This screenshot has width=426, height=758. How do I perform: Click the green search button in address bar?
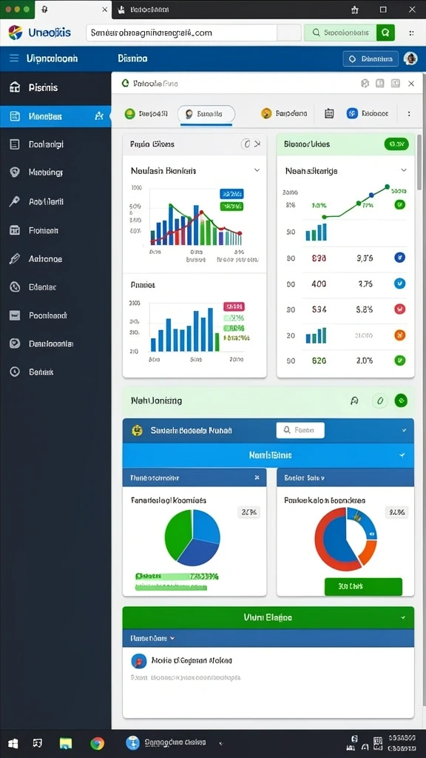pyautogui.click(x=385, y=33)
